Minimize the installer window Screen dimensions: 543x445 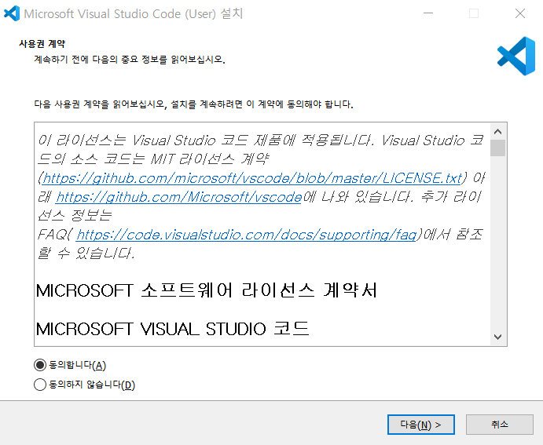(x=428, y=13)
